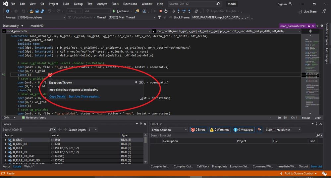Click the Step Out icon

tap(189, 11)
